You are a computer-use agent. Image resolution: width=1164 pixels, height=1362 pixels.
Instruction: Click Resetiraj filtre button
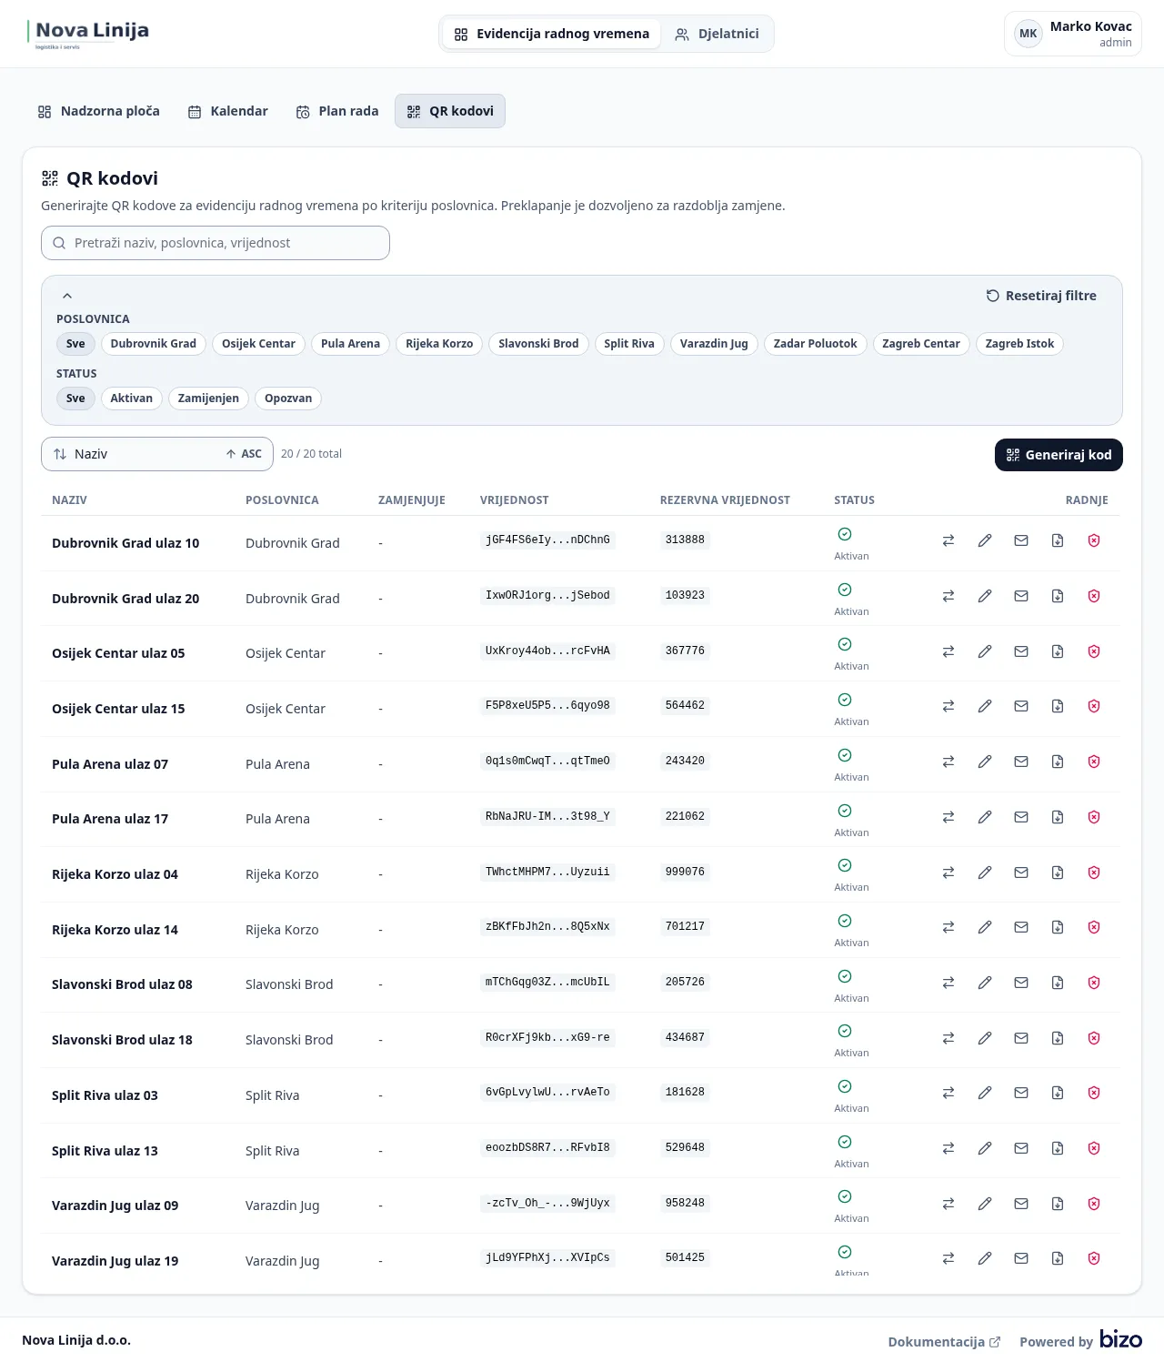tap(1041, 296)
